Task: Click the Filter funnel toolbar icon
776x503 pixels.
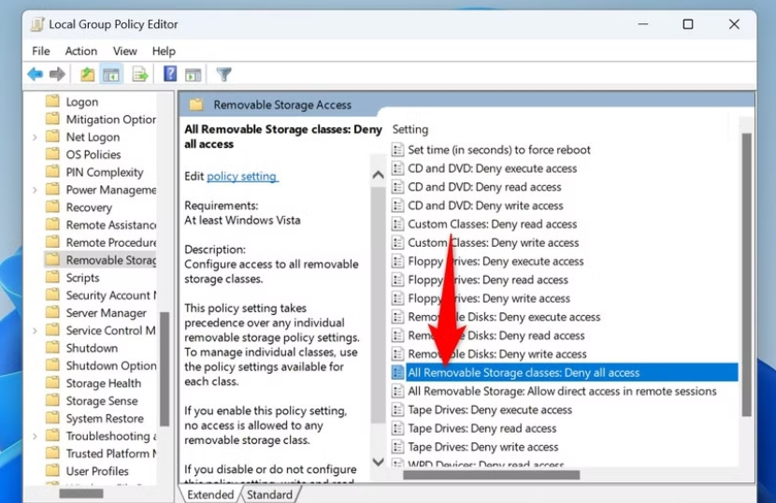Action: point(223,75)
